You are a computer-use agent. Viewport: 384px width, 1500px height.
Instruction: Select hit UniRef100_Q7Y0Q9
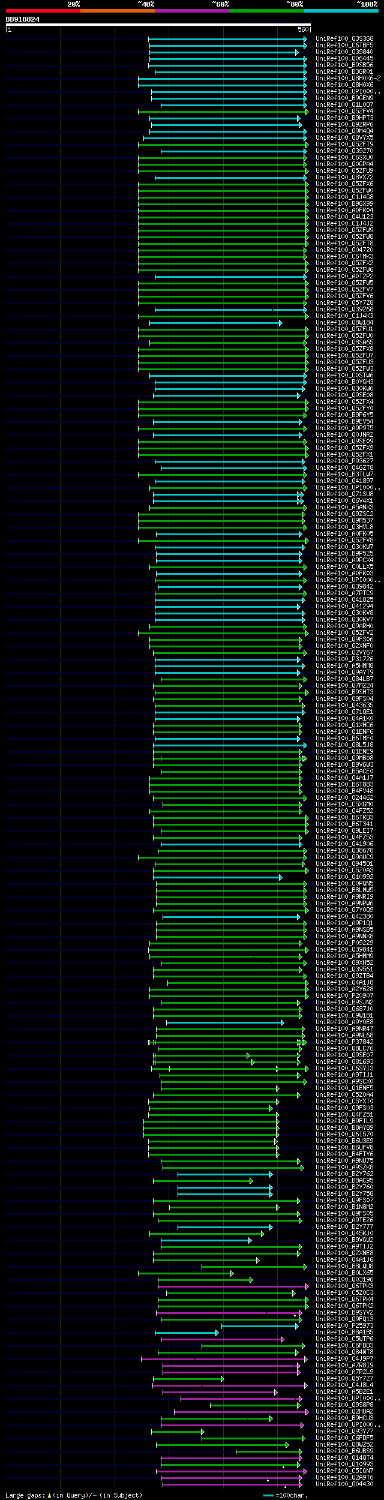[344, 910]
